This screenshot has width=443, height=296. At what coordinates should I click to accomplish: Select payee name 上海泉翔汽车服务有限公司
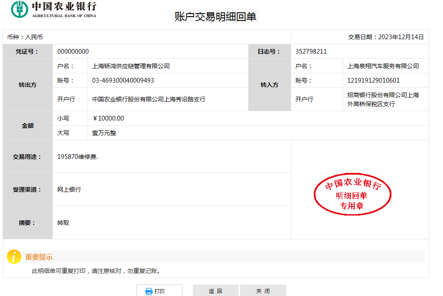coord(383,66)
